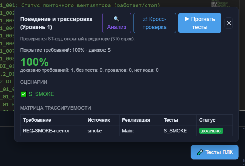Viewport: 245px width, 166px height.
Task: Click the code minimap in the editor
Action: pos(221,4)
